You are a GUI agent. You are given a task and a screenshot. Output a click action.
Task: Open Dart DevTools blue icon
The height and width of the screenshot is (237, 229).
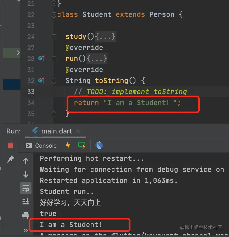[x=99, y=145]
